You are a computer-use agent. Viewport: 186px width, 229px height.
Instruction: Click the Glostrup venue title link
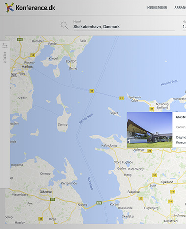[181, 117]
